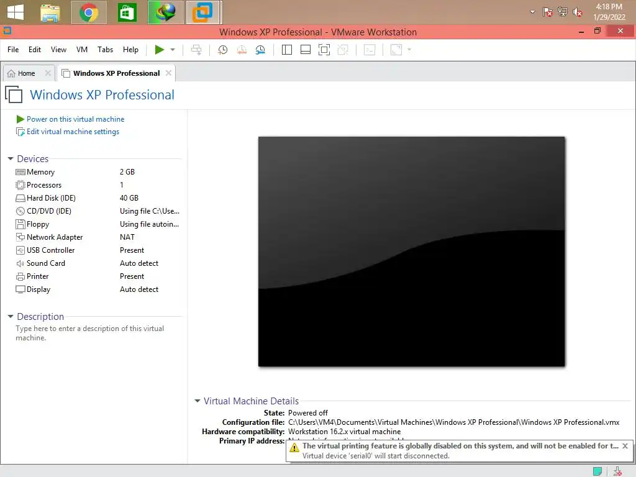Select the Printer device row

click(98, 276)
